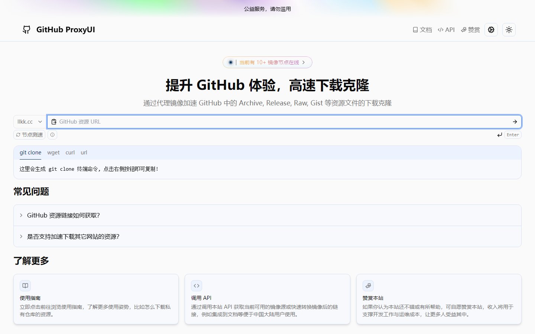Switch to the wget tab
The height and width of the screenshot is (334, 535).
[53, 153]
